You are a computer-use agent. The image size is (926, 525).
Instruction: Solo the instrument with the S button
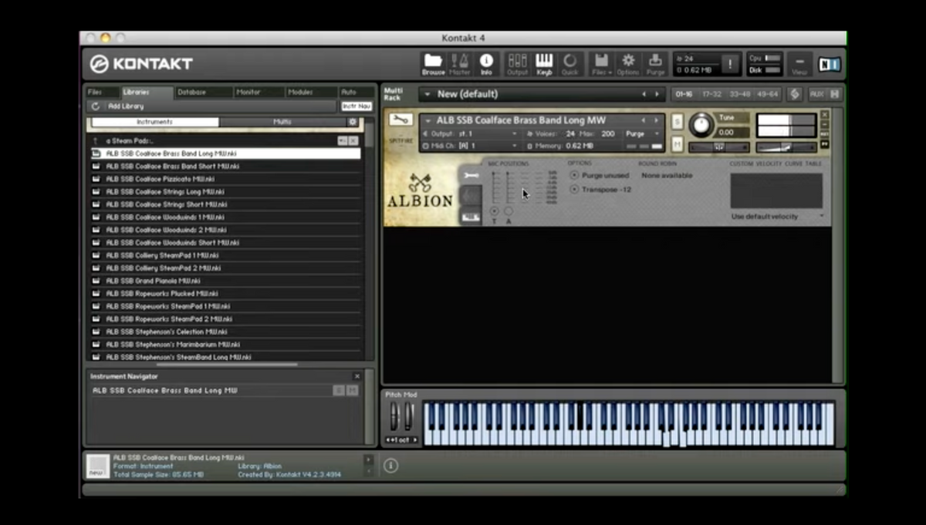677,122
